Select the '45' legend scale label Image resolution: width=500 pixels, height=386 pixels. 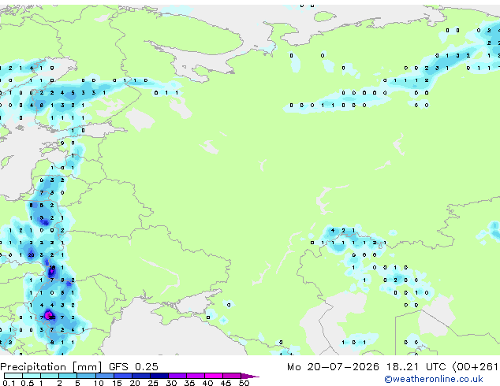(x=226, y=383)
